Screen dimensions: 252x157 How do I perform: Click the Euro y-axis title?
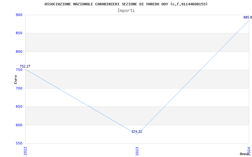pos(15,79)
